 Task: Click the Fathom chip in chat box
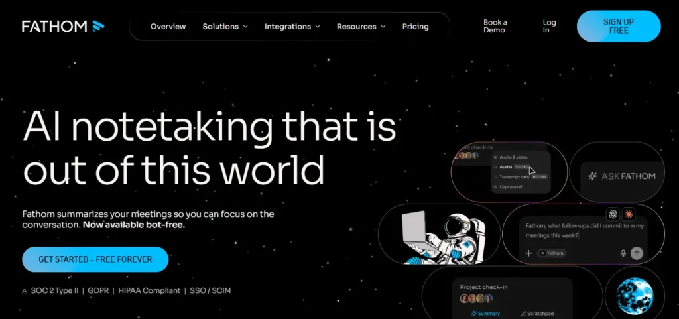[551, 253]
